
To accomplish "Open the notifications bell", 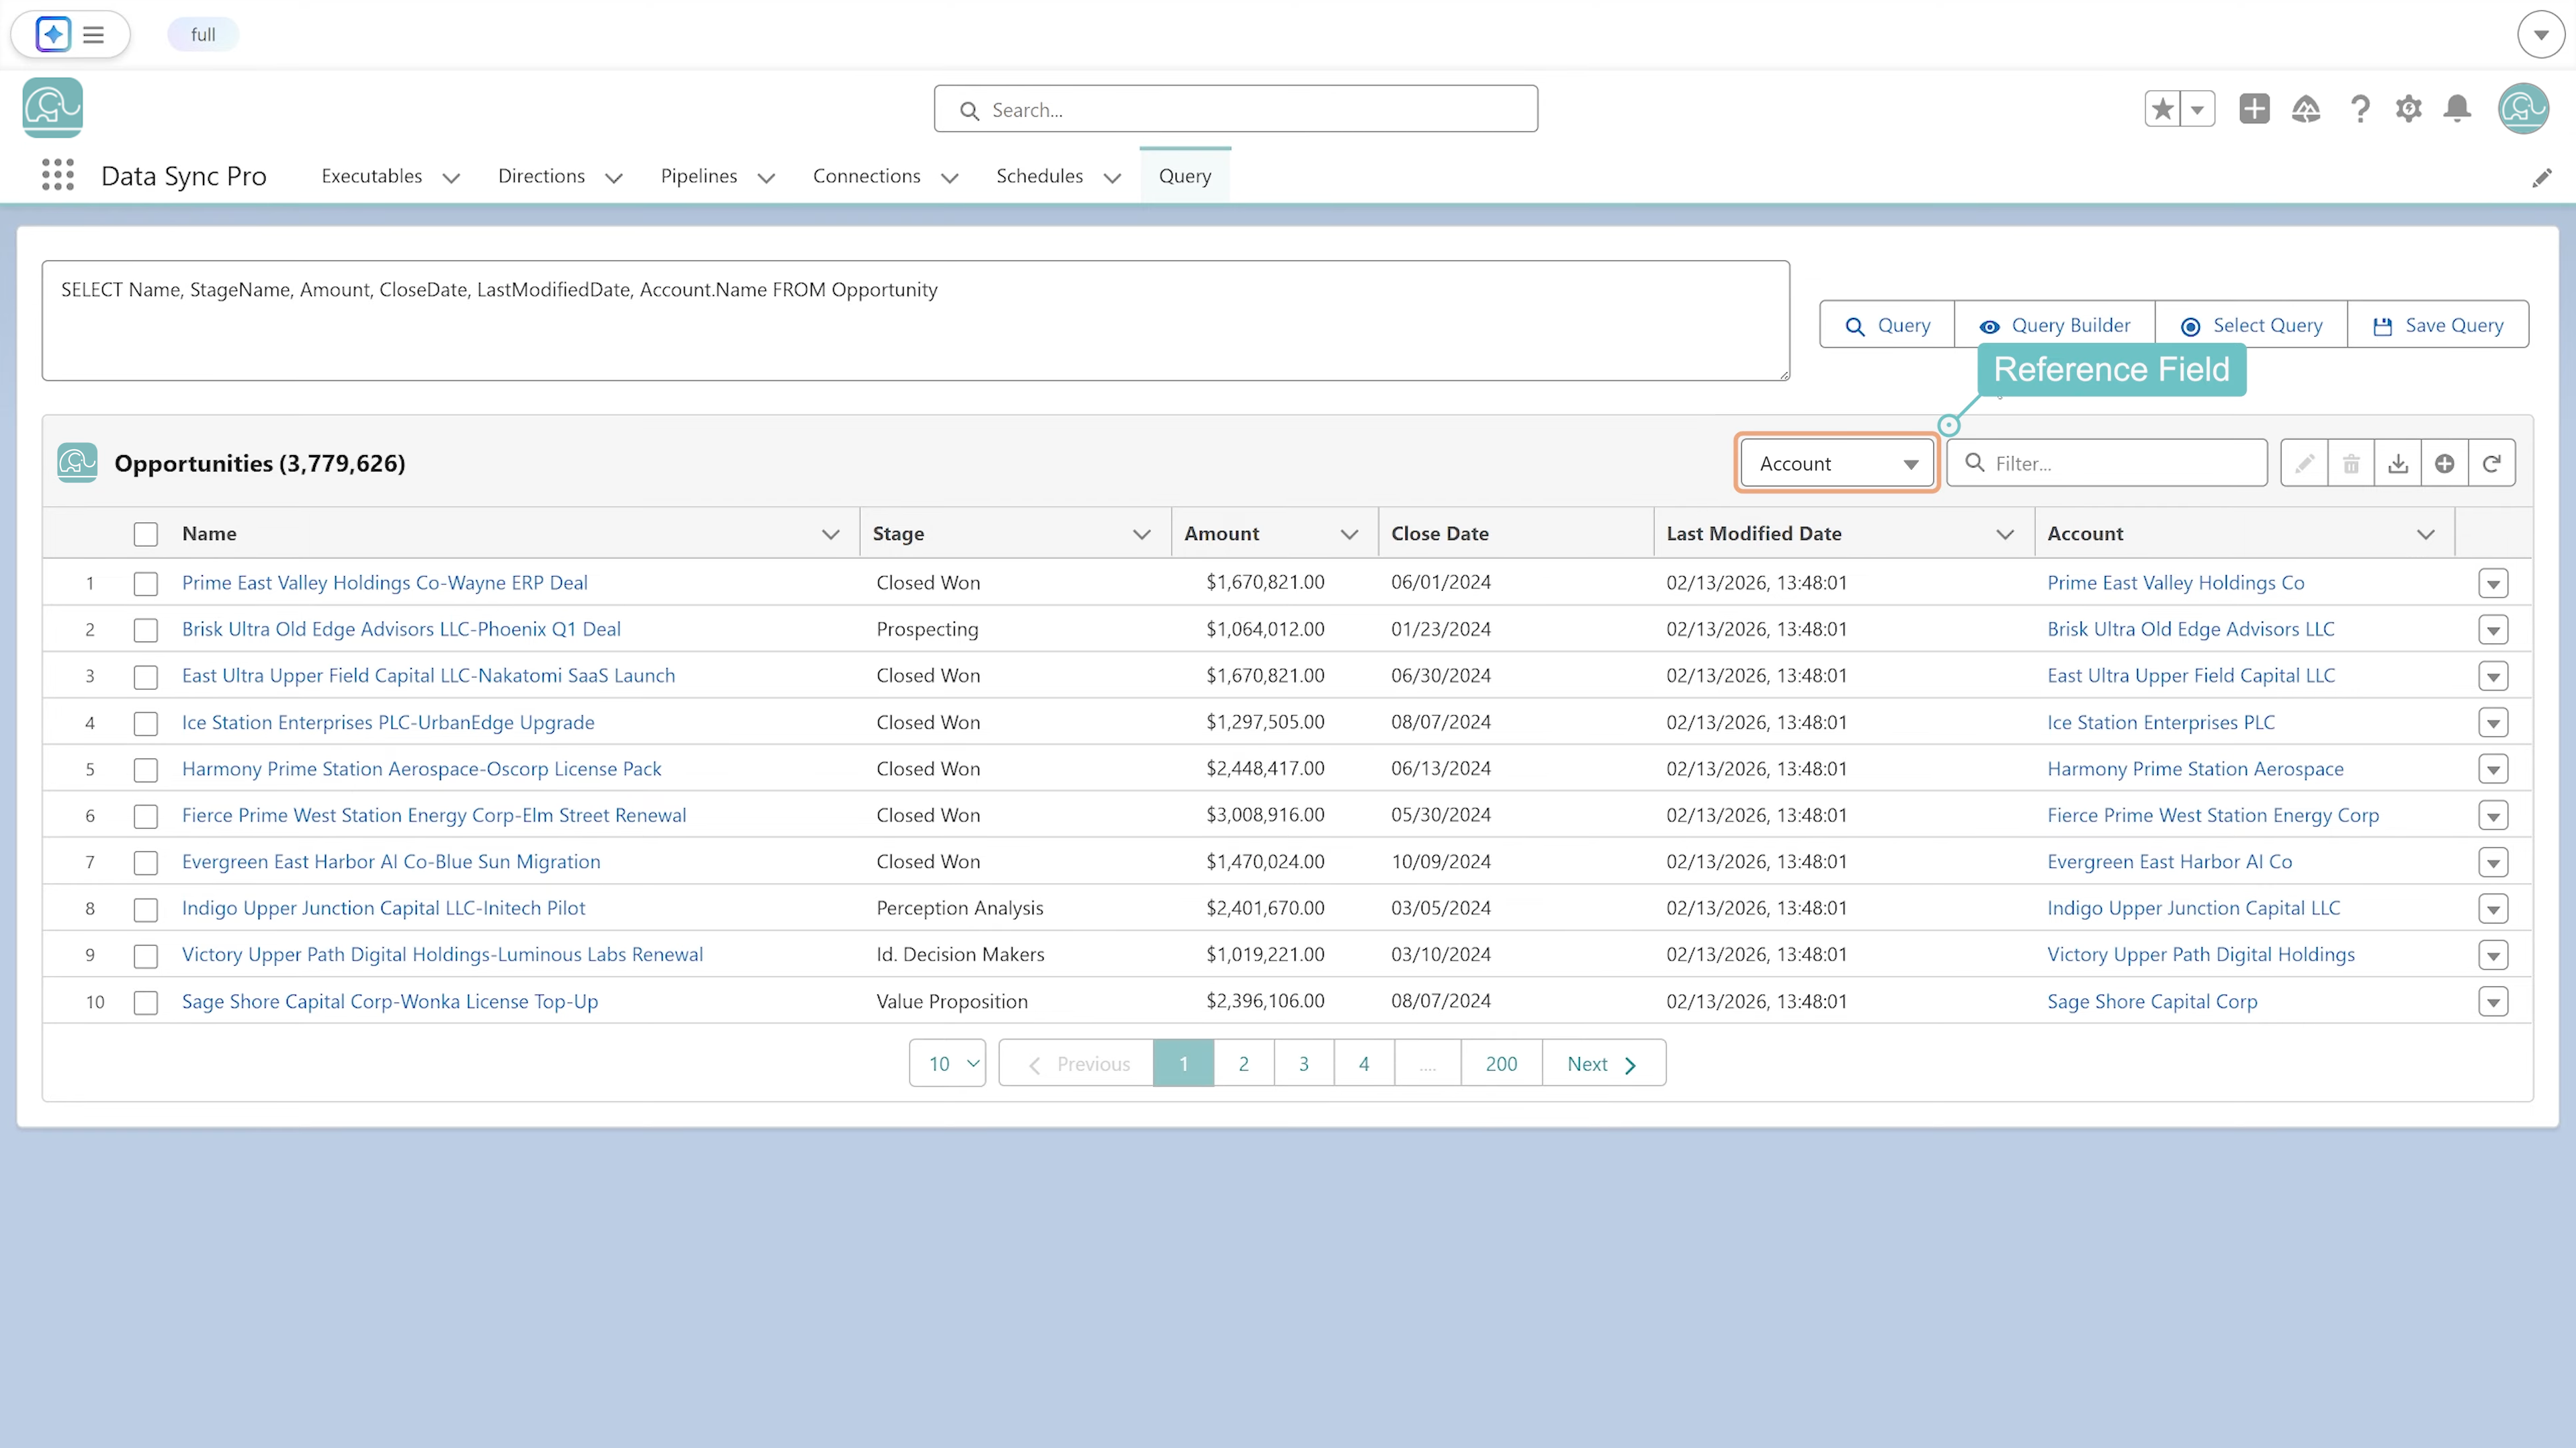I will click(2457, 109).
